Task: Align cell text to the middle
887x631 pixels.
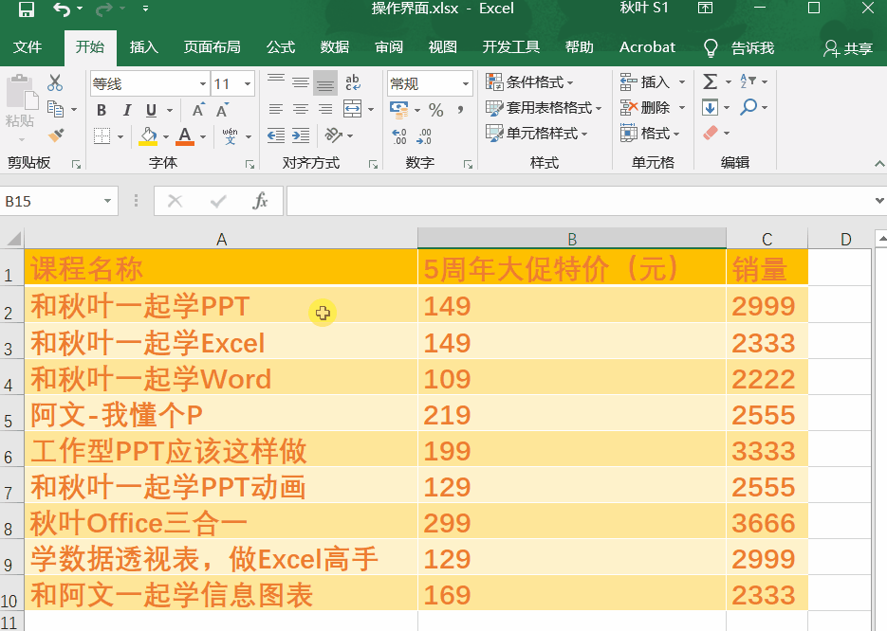Action: [301, 83]
